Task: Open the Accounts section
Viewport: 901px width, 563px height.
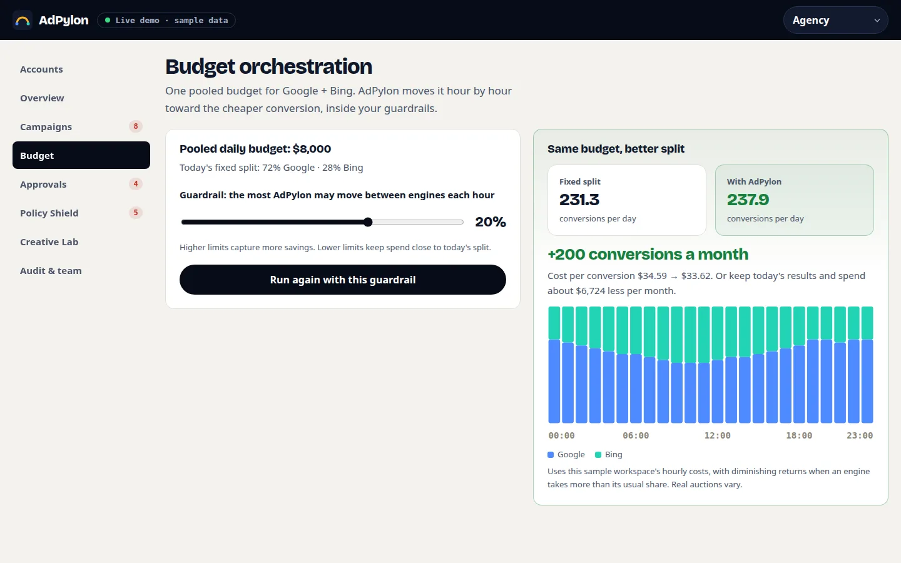Action: pos(81,69)
